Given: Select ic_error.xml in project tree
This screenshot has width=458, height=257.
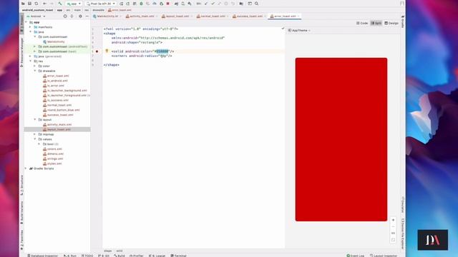Looking at the screenshot, I should [x=54, y=86].
